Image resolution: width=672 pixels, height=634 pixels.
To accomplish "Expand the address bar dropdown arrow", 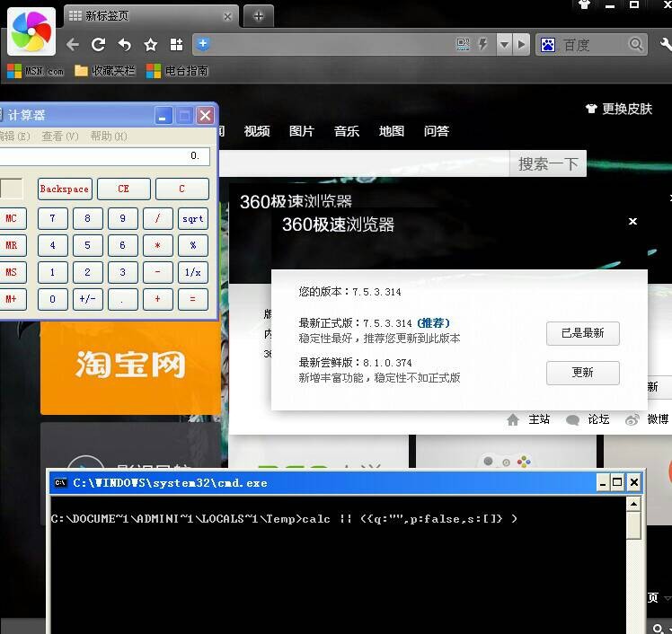I will 504,44.
